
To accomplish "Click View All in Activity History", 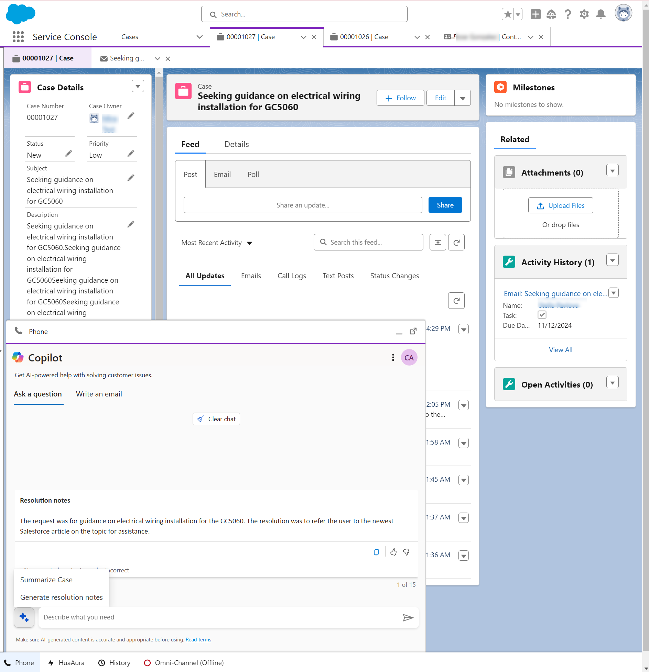I will pyautogui.click(x=561, y=350).
